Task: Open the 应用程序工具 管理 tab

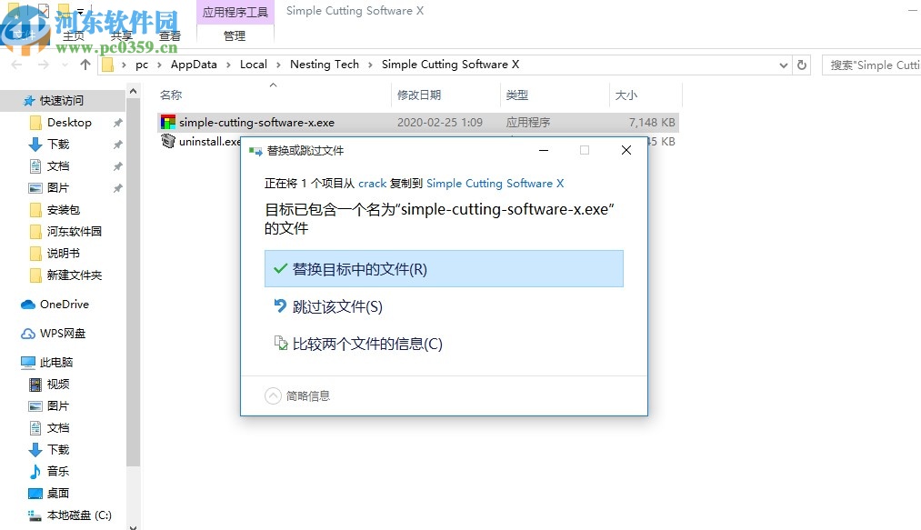Action: 235,36
